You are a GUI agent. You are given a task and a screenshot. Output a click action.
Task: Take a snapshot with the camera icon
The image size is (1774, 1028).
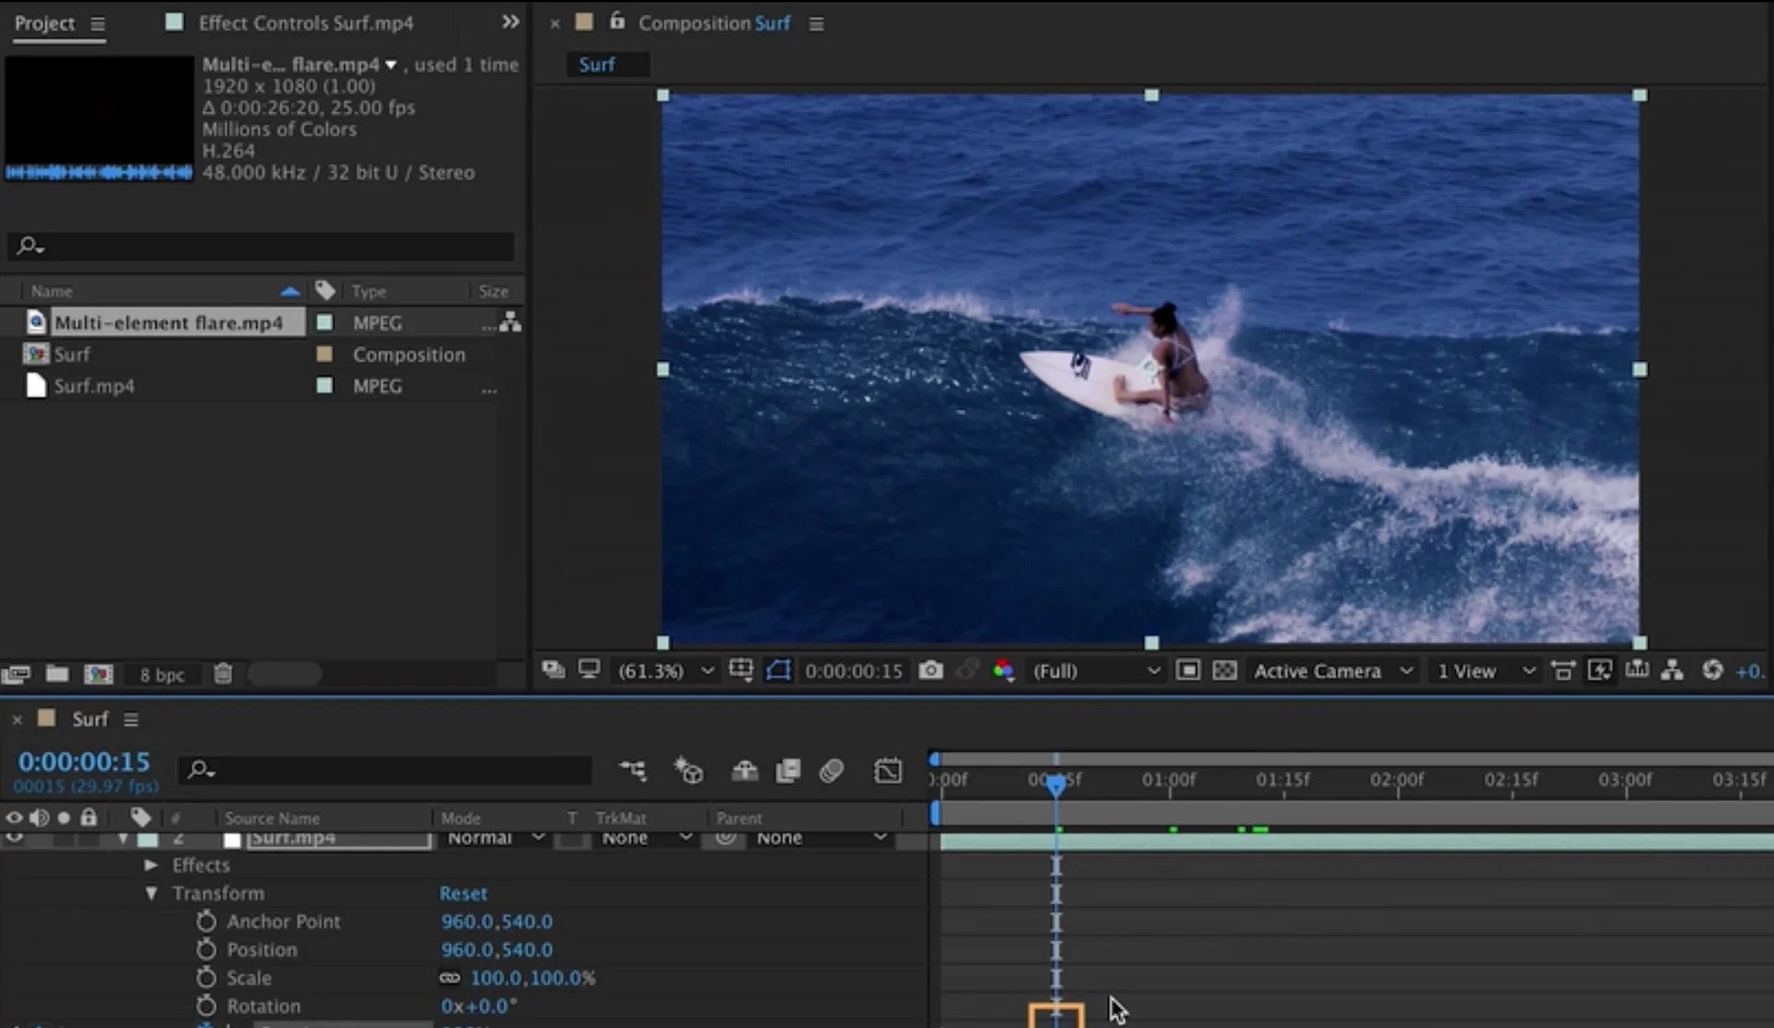point(930,671)
